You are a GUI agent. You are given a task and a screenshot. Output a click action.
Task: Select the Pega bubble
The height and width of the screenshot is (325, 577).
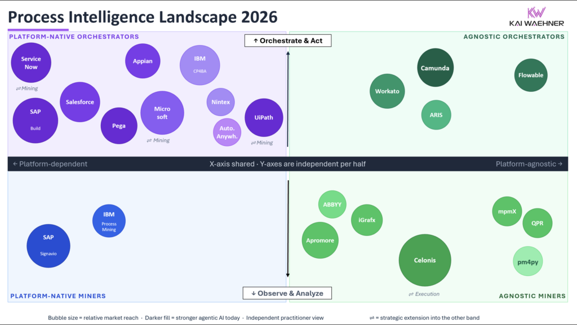pos(119,126)
